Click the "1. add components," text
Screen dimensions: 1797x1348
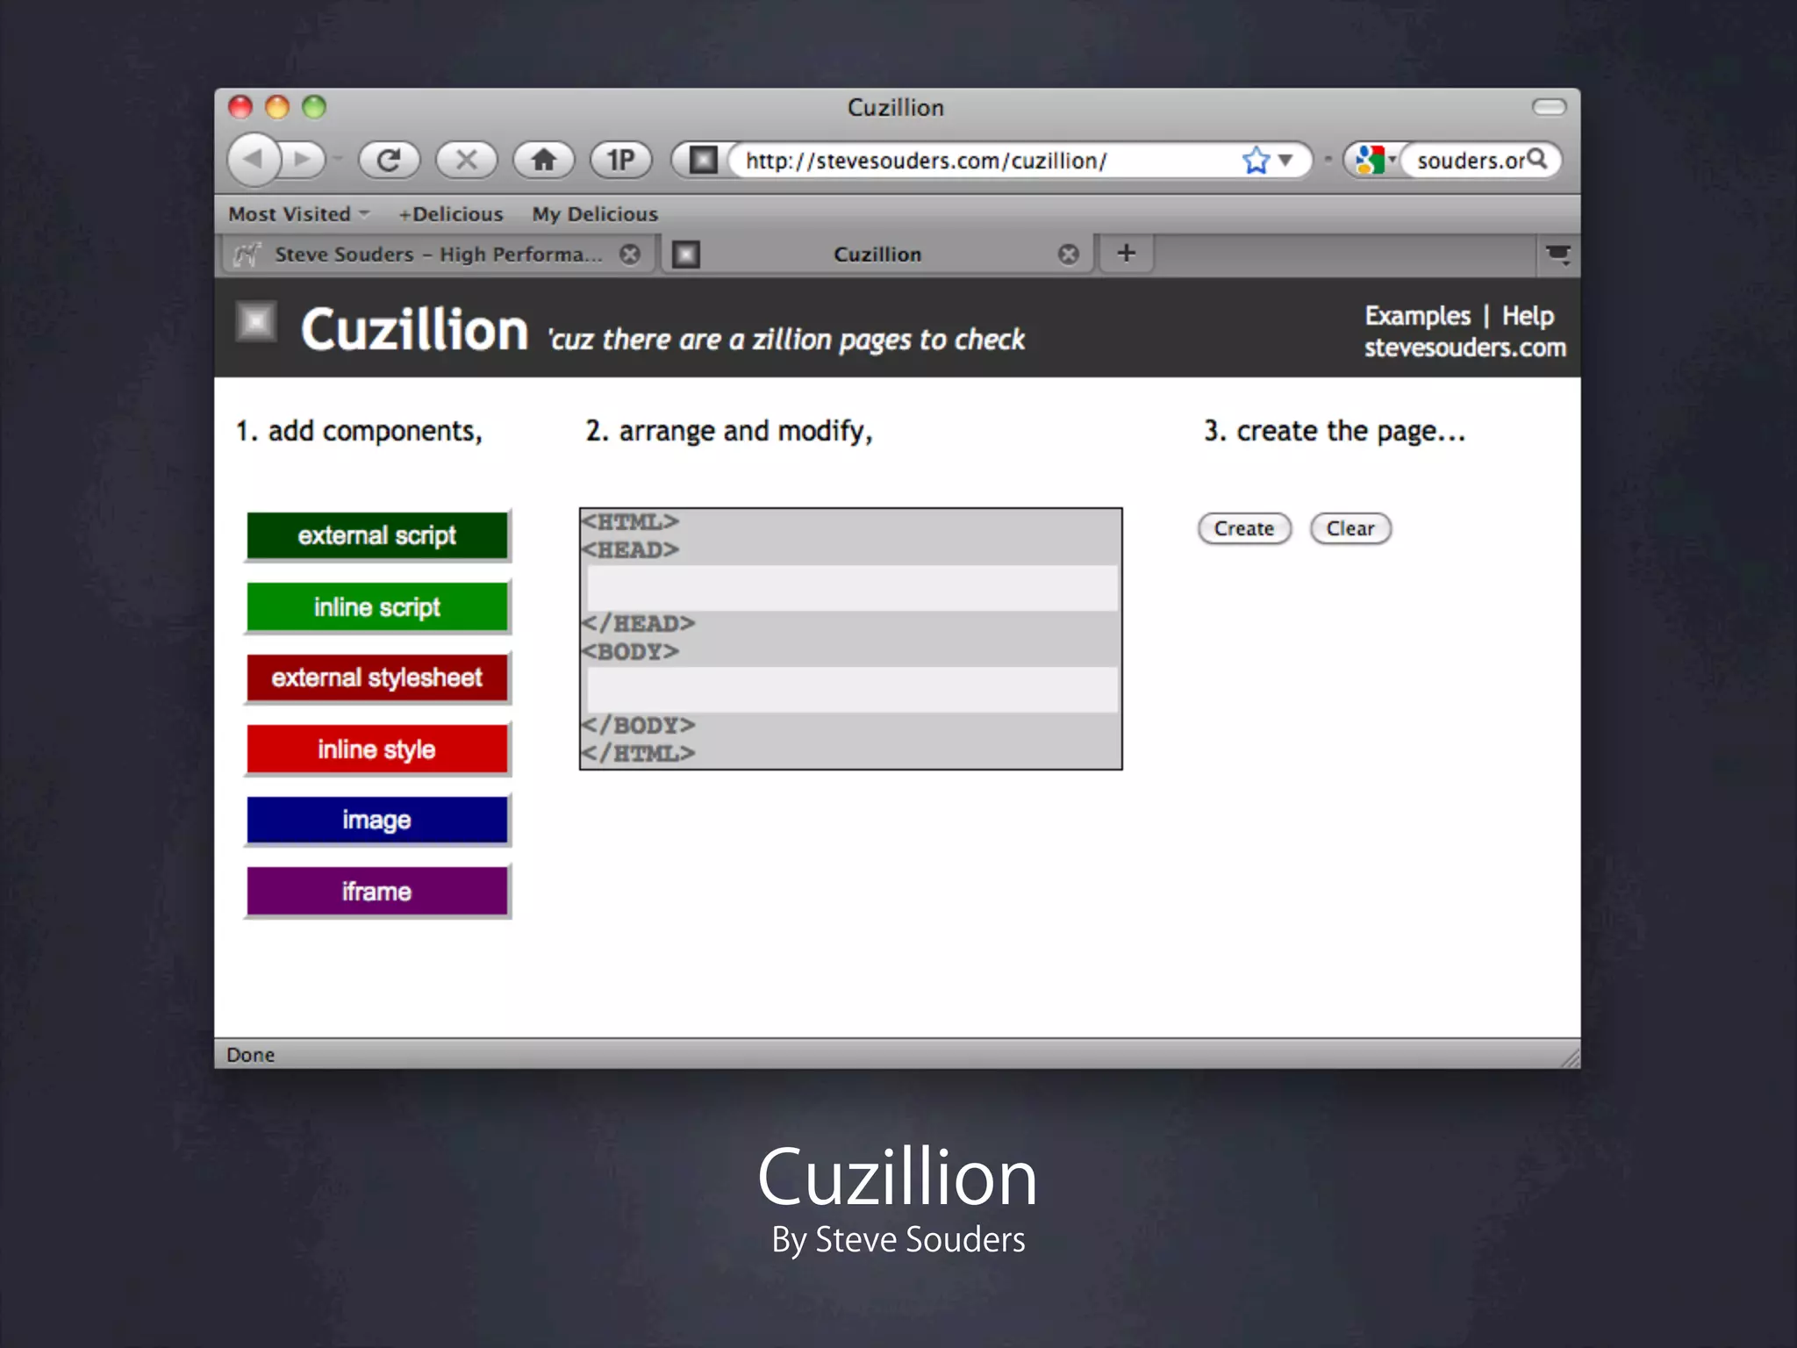tap(359, 431)
